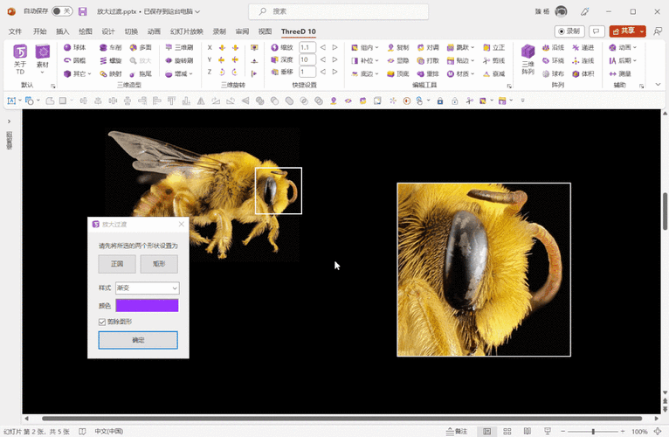This screenshot has width=669, height=437.
Task: Select the 螺旋 spiral tool
Action: 103,60
